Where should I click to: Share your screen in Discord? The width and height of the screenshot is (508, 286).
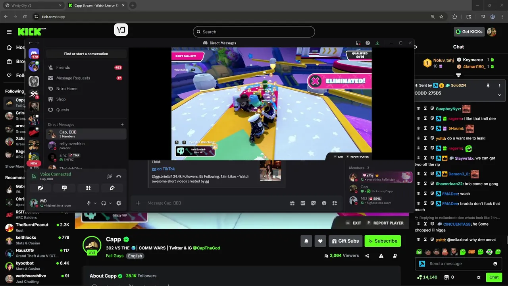point(64,188)
